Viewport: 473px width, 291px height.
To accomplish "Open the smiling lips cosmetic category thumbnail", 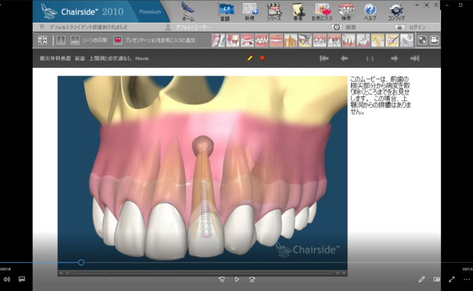I will click(x=276, y=40).
